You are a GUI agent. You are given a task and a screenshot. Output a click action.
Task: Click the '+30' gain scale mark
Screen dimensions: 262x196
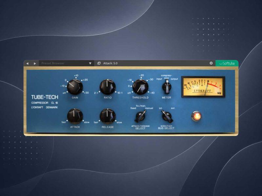click(86, 93)
